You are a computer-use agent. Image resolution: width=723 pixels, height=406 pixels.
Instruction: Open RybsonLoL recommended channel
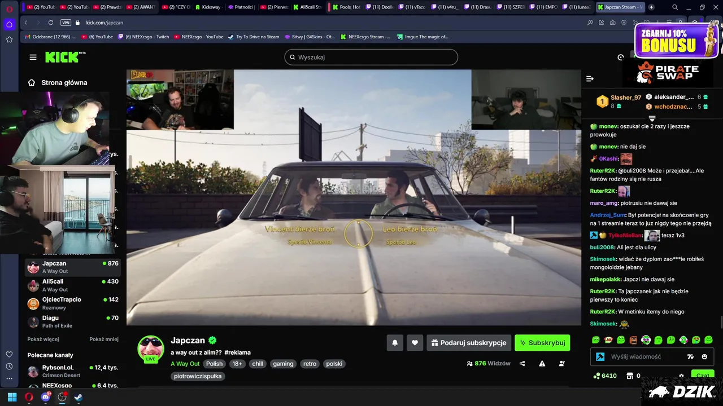pos(73,371)
